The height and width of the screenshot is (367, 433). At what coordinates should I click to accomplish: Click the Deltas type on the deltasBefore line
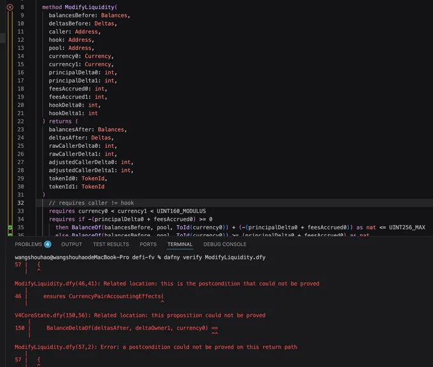point(104,24)
